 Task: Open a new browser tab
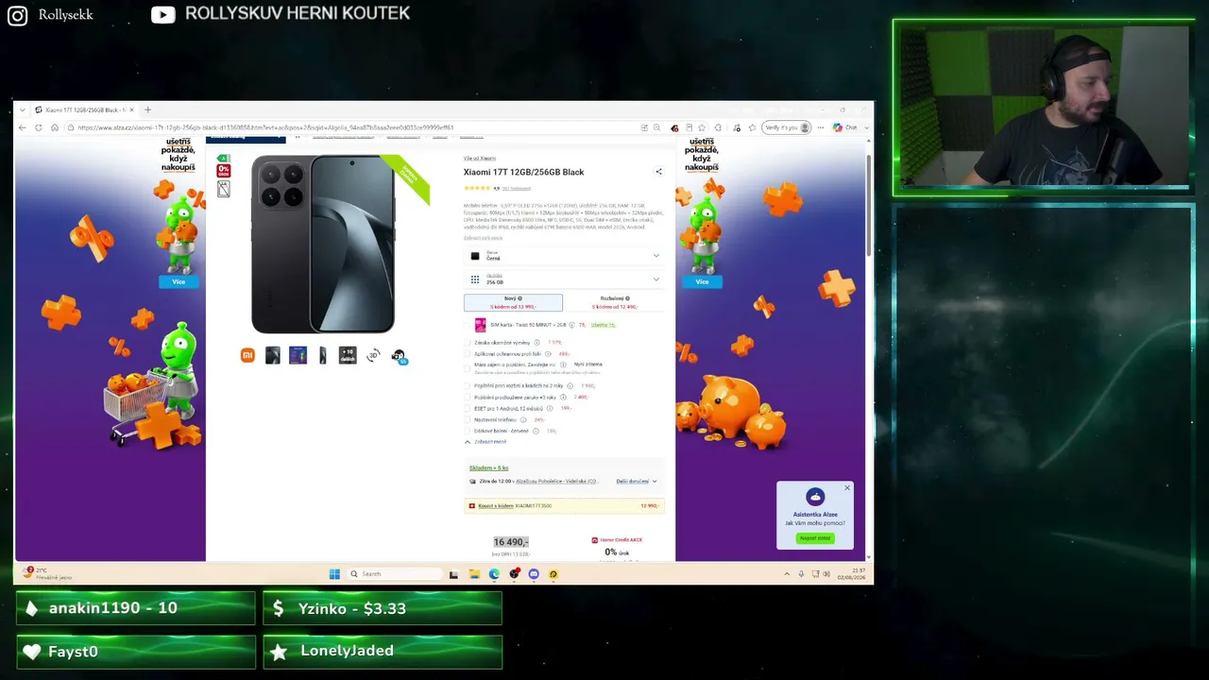pos(147,110)
